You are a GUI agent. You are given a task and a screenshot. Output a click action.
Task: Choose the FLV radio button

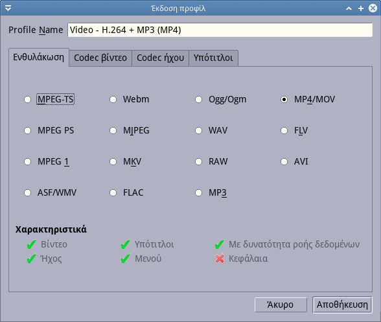[294, 130]
